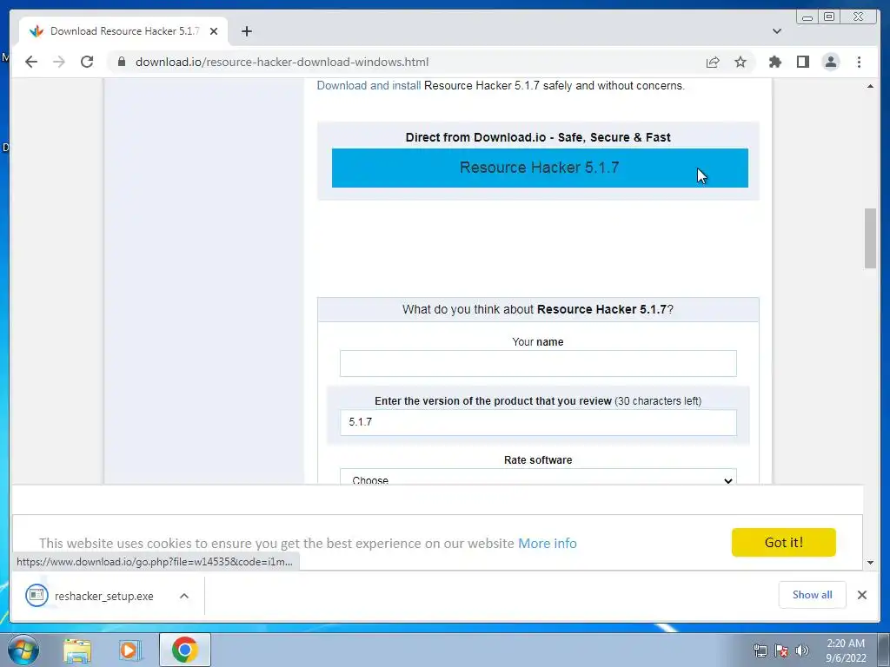890x667 pixels.
Task: Open Windows Explorer from taskbar
Action: [x=77, y=650]
